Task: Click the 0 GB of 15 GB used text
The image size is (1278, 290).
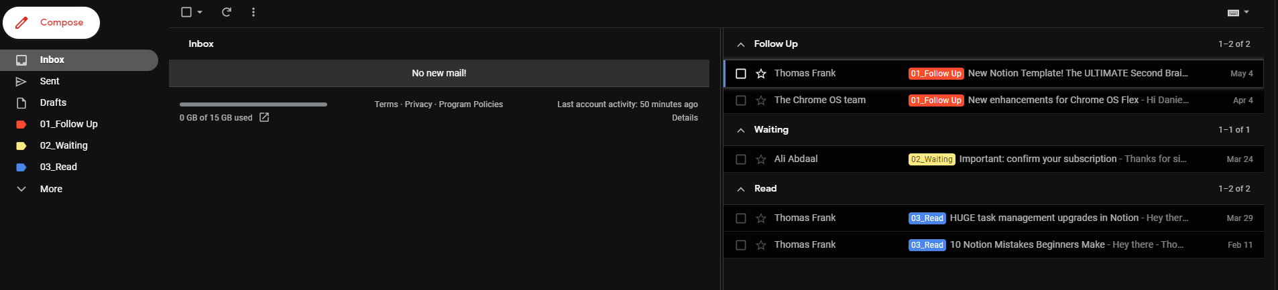Action: pyautogui.click(x=216, y=118)
